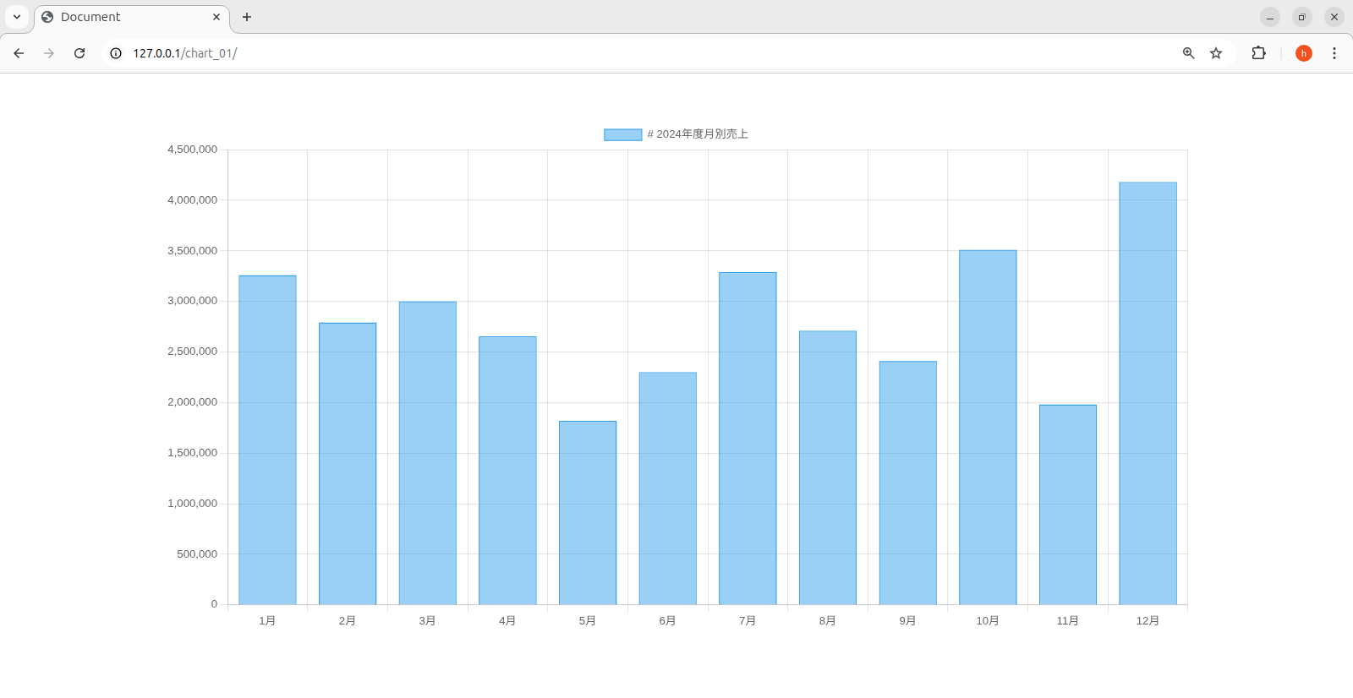
Task: Click the forward navigation arrow
Action: [x=49, y=53]
